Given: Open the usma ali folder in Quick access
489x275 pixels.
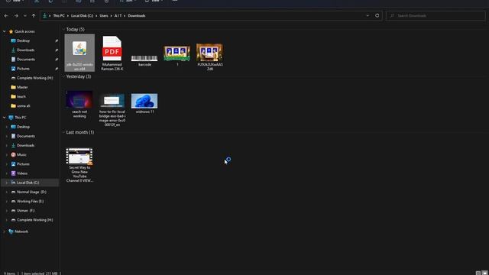Looking at the screenshot, I should click(x=24, y=106).
